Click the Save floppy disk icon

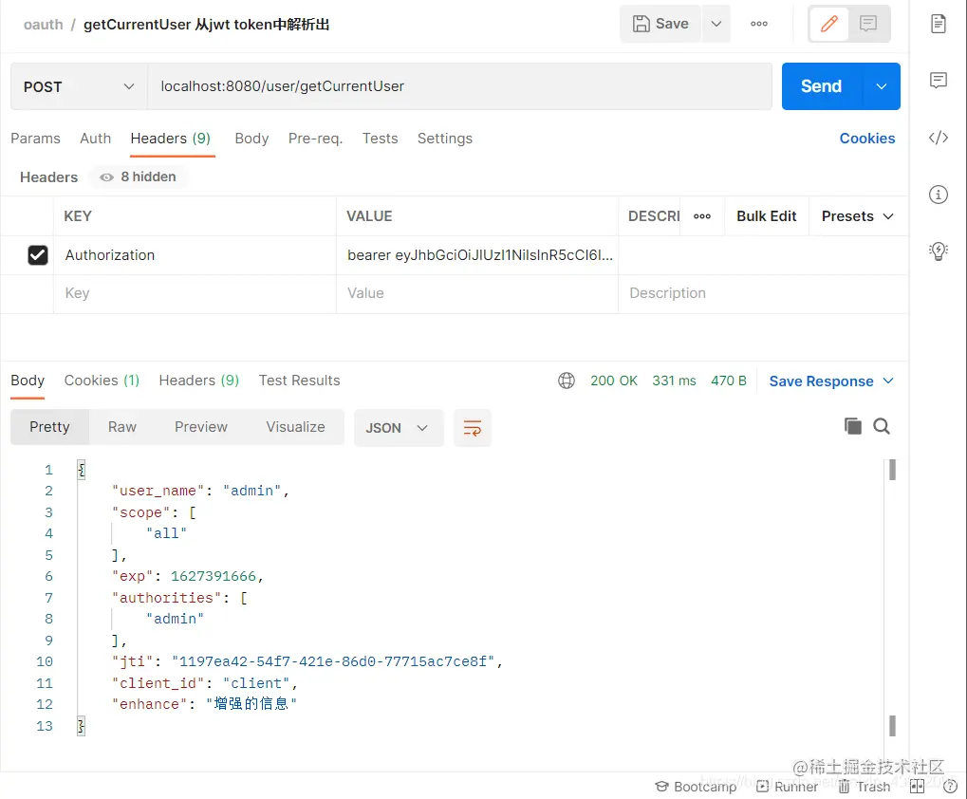[642, 24]
